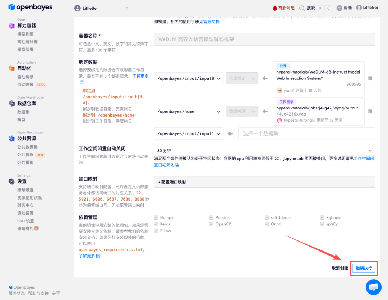Click the 自动化 Automation icon
The height and width of the screenshot is (300, 388).
[x=11, y=68]
